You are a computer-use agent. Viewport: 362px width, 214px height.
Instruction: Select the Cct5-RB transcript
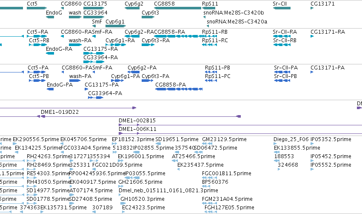(x=38, y=45)
